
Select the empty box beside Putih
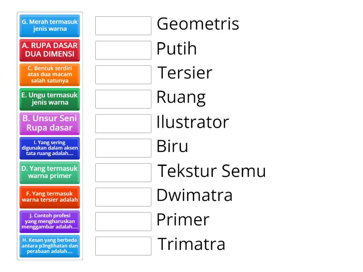click(123, 50)
